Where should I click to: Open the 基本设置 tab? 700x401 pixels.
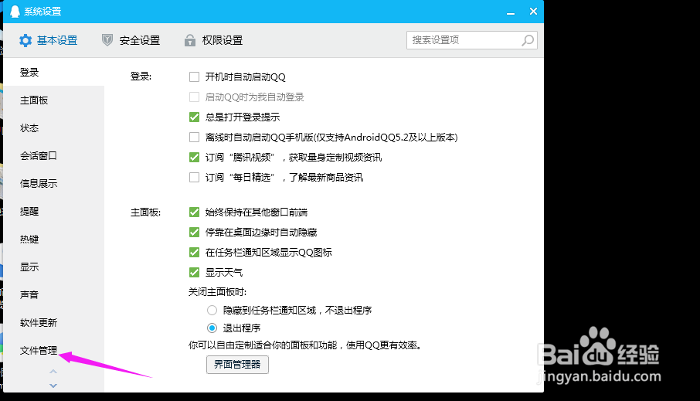point(48,41)
